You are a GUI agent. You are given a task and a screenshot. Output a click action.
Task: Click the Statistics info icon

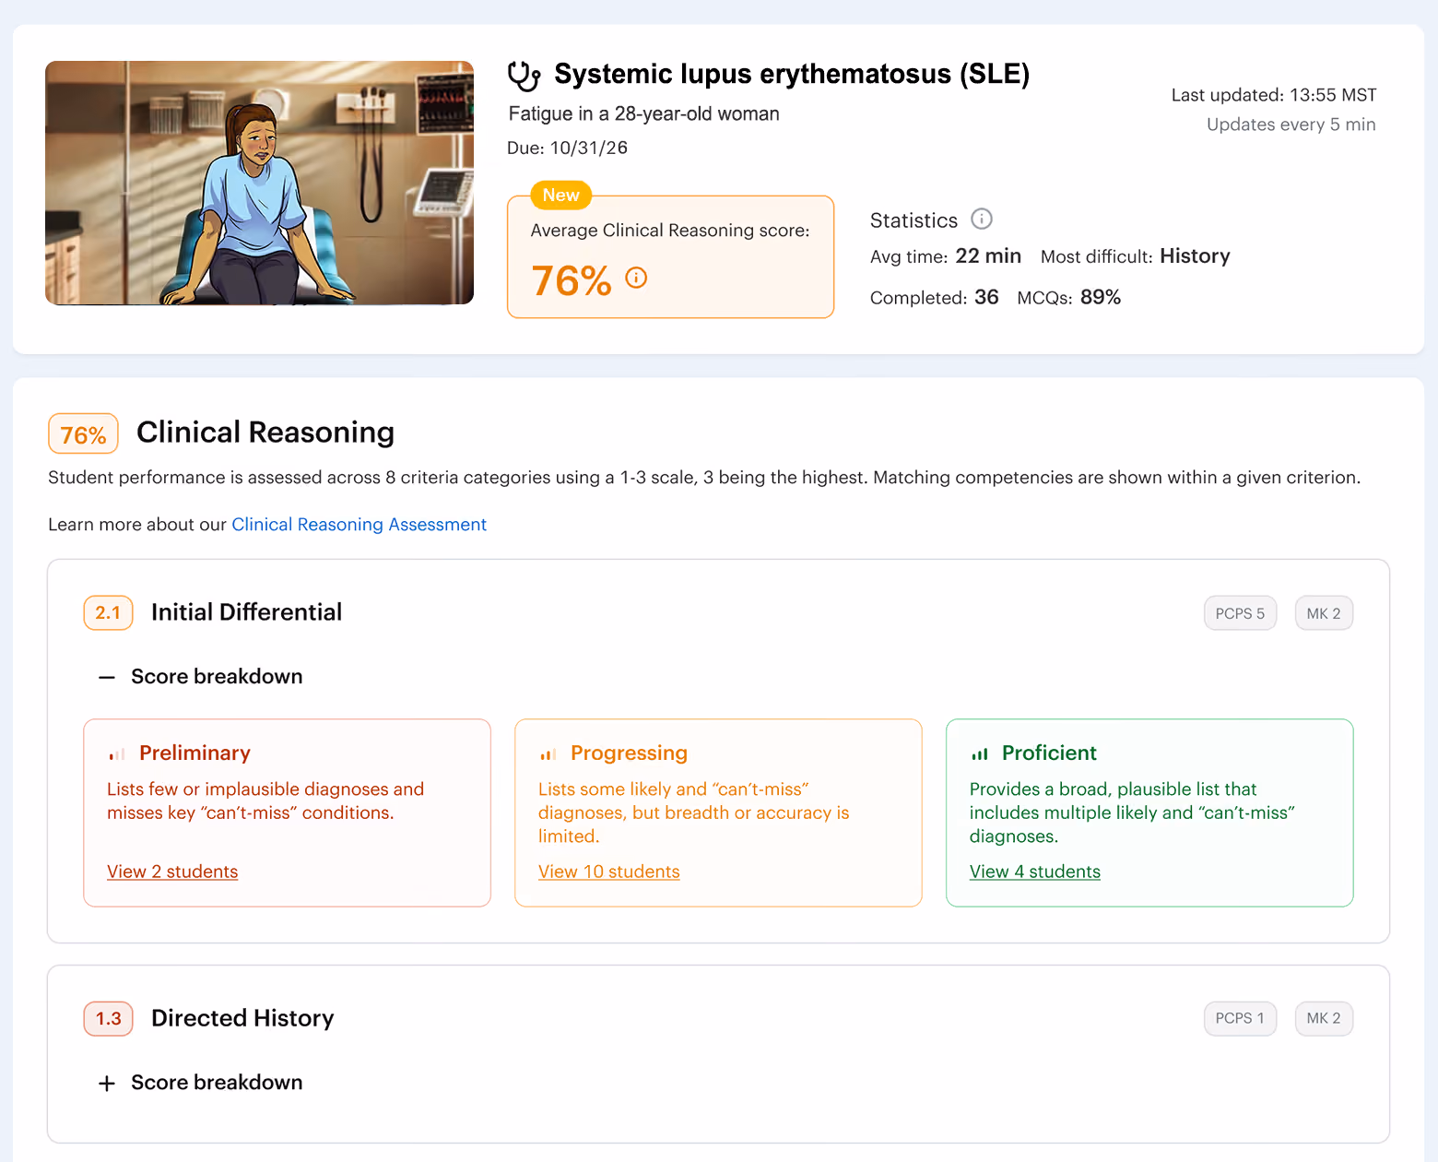(982, 219)
